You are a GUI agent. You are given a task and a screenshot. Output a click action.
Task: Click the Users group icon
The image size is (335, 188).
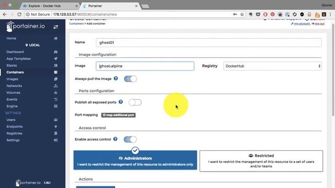pyautogui.click(x=55, y=120)
